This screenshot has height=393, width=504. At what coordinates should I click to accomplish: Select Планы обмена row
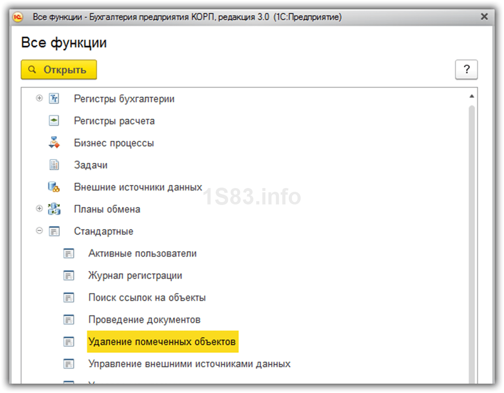[x=107, y=209]
